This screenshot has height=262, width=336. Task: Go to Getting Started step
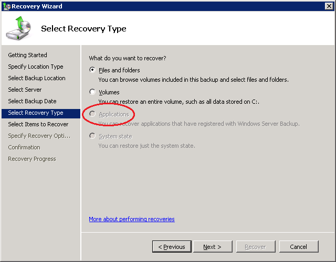coord(27,55)
